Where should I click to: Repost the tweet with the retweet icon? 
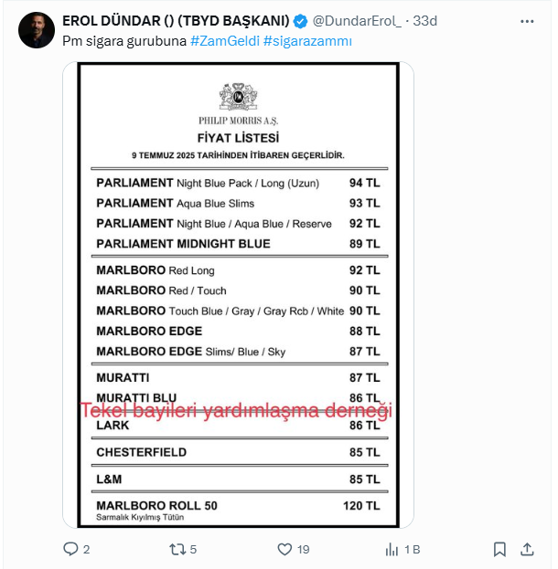coord(177,550)
